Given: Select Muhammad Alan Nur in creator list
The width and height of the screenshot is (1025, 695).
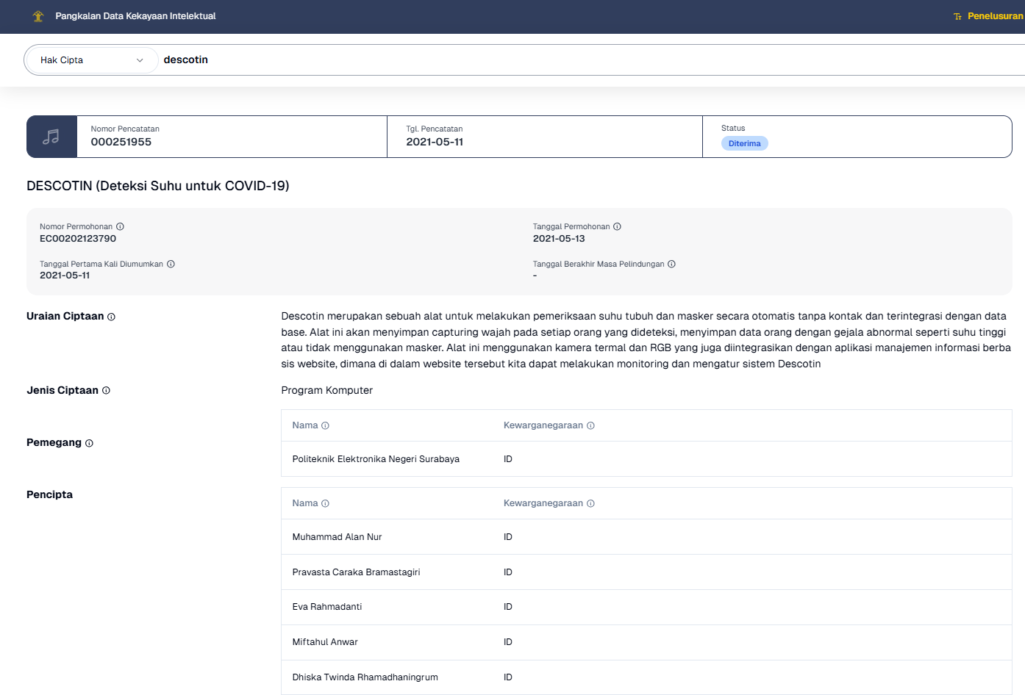Looking at the screenshot, I should [x=337, y=537].
